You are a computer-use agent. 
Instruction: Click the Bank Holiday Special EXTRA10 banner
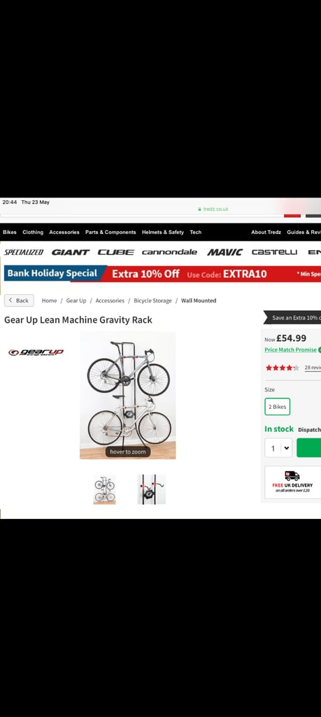point(162,274)
